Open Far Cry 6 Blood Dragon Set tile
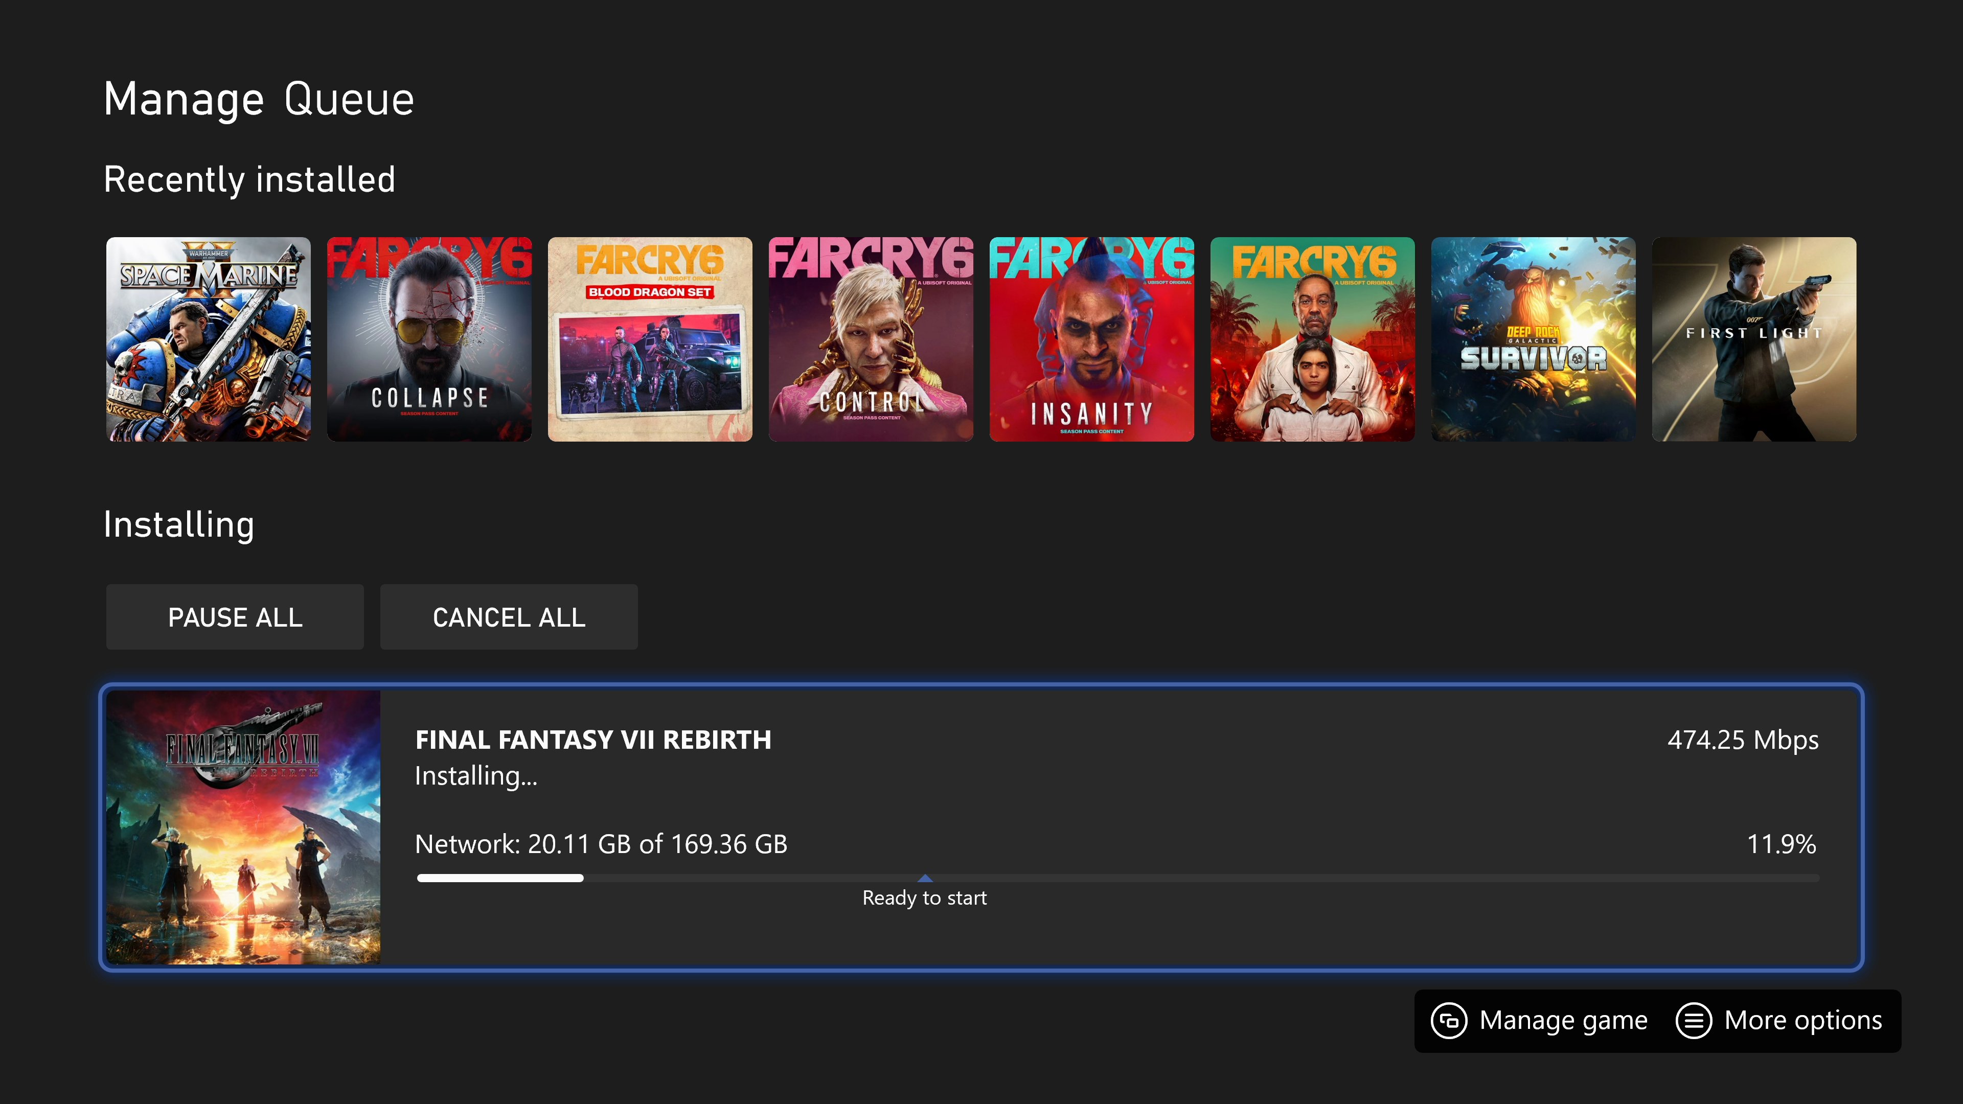 coord(650,339)
